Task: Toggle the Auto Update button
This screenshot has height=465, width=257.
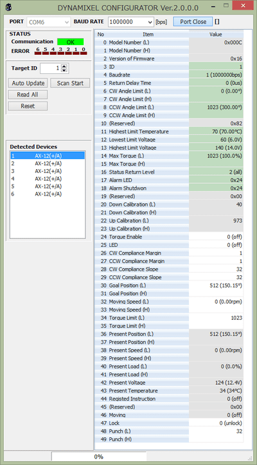Action: [x=28, y=83]
